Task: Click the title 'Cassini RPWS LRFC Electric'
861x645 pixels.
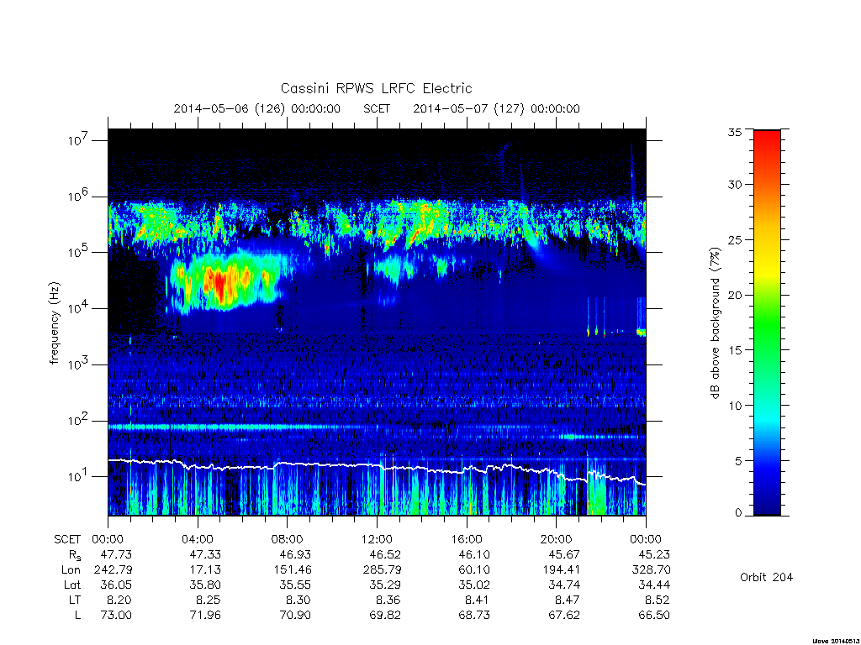Action: point(376,88)
